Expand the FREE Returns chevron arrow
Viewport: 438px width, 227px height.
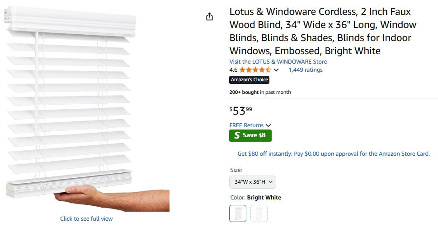[x=268, y=125]
